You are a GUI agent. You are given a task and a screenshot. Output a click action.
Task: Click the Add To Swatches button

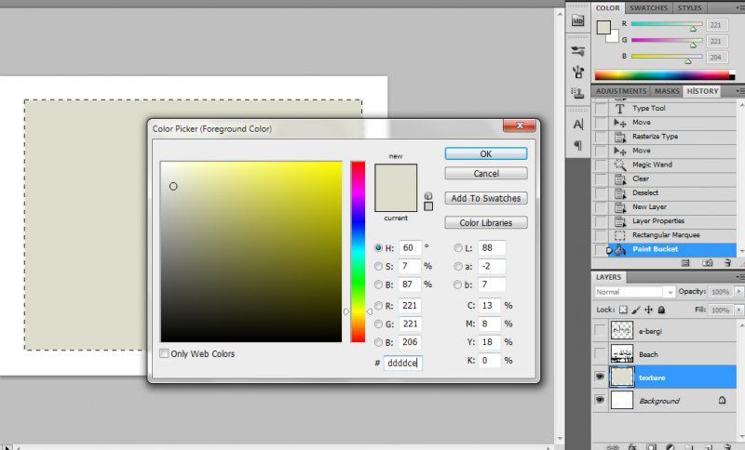click(x=485, y=198)
